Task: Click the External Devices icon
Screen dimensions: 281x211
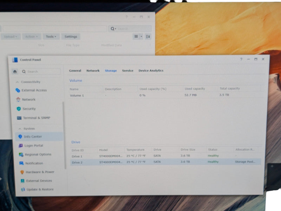Action: 22,181
